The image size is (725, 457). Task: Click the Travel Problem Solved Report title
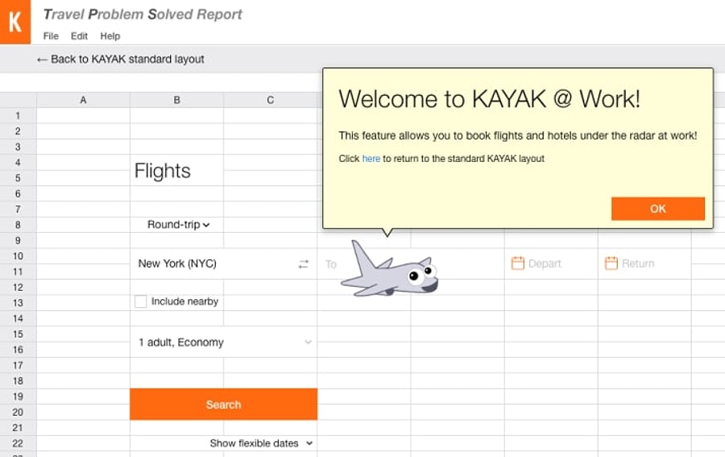[x=143, y=15]
